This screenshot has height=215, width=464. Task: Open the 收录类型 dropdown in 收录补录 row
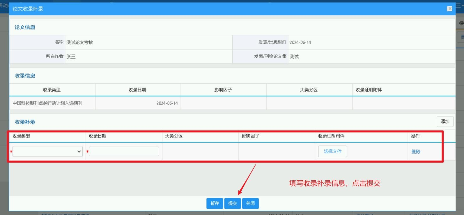tap(47, 151)
